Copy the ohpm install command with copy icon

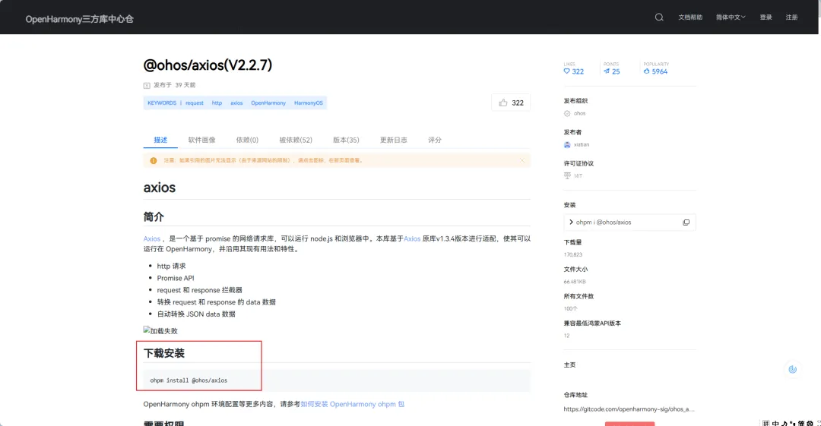tap(686, 222)
